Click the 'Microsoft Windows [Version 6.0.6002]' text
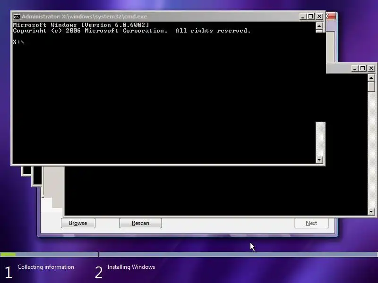This screenshot has height=283, width=378. coord(81,25)
